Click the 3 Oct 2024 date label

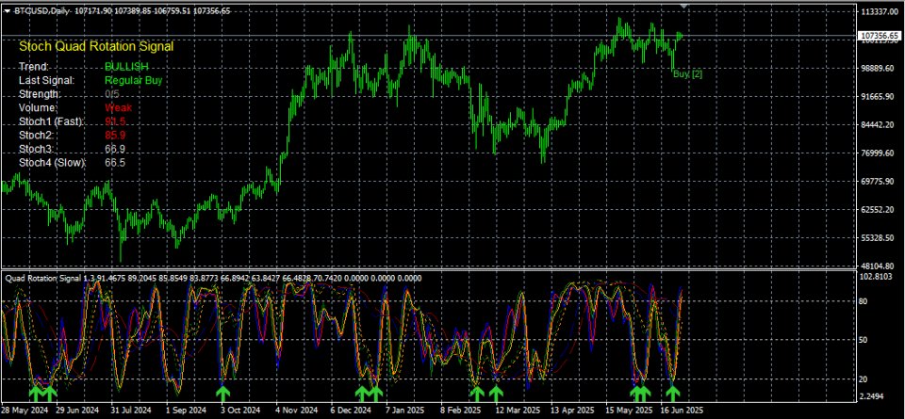240,411
